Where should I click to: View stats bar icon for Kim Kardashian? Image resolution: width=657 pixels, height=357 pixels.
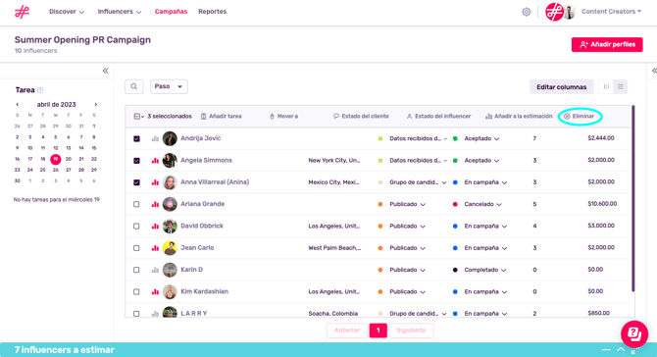(155, 291)
